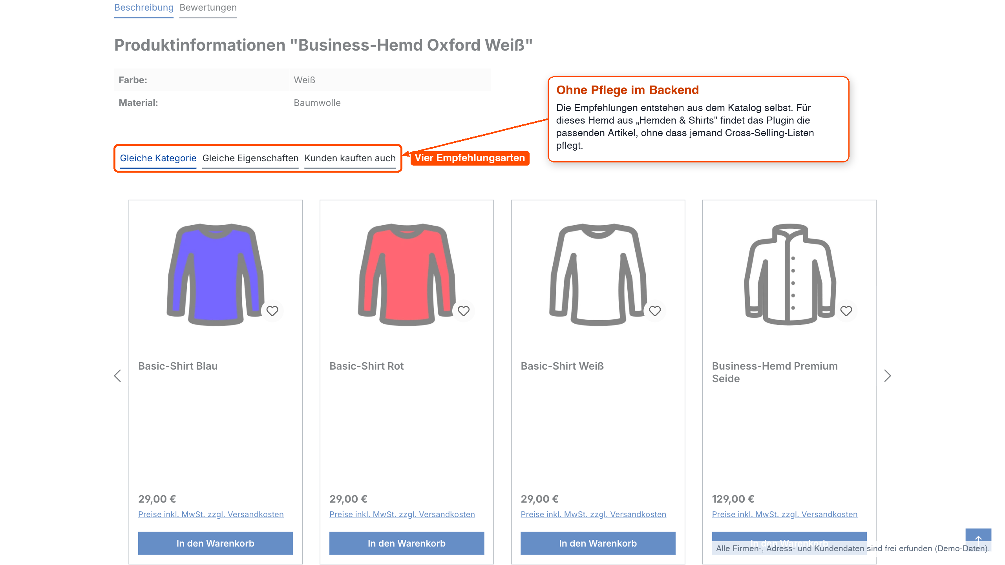This screenshot has height=565, width=1005.
Task: Open the red Basic-Shirt Rot product image
Action: point(406,275)
